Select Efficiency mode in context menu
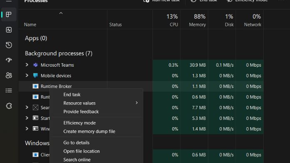 pyautogui.click(x=80, y=123)
